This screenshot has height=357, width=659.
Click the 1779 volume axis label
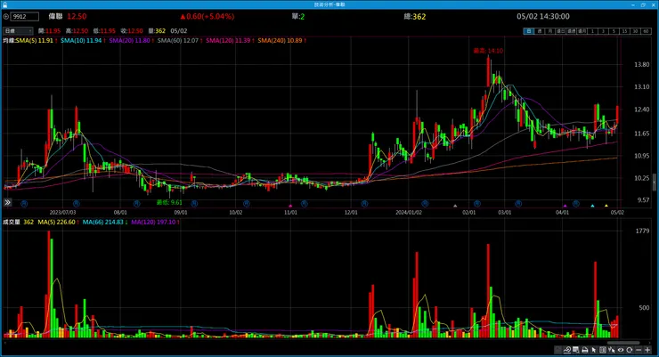point(642,231)
